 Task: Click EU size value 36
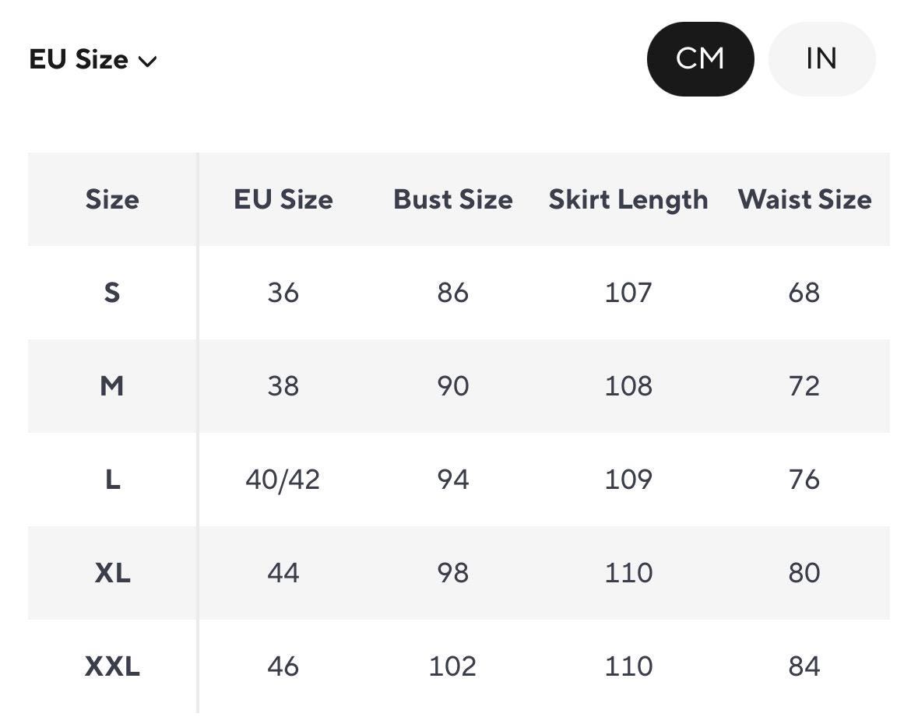pos(283,293)
